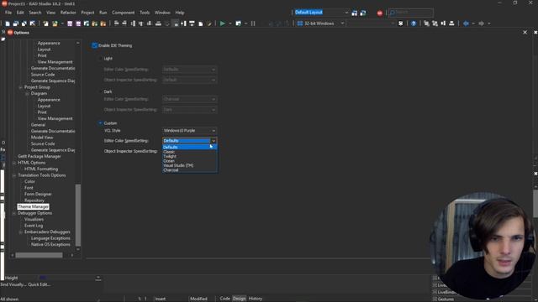Click the icon right of Save layout
The height and width of the screenshot is (302, 538).
(363, 13)
